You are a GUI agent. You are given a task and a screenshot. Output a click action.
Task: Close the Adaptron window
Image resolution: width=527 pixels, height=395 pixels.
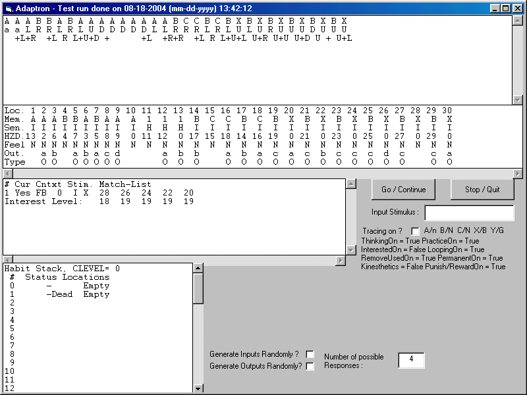(518, 9)
